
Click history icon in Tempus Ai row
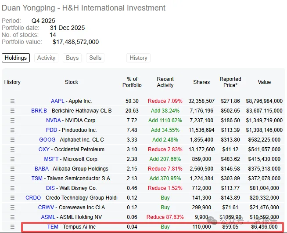[12, 227]
